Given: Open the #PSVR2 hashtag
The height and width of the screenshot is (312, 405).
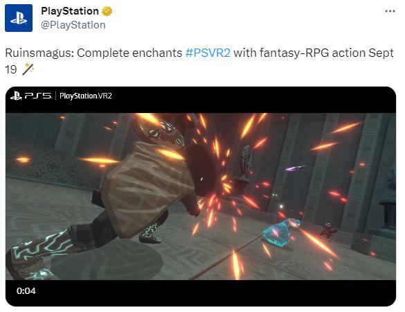Looking at the screenshot, I should coord(208,53).
